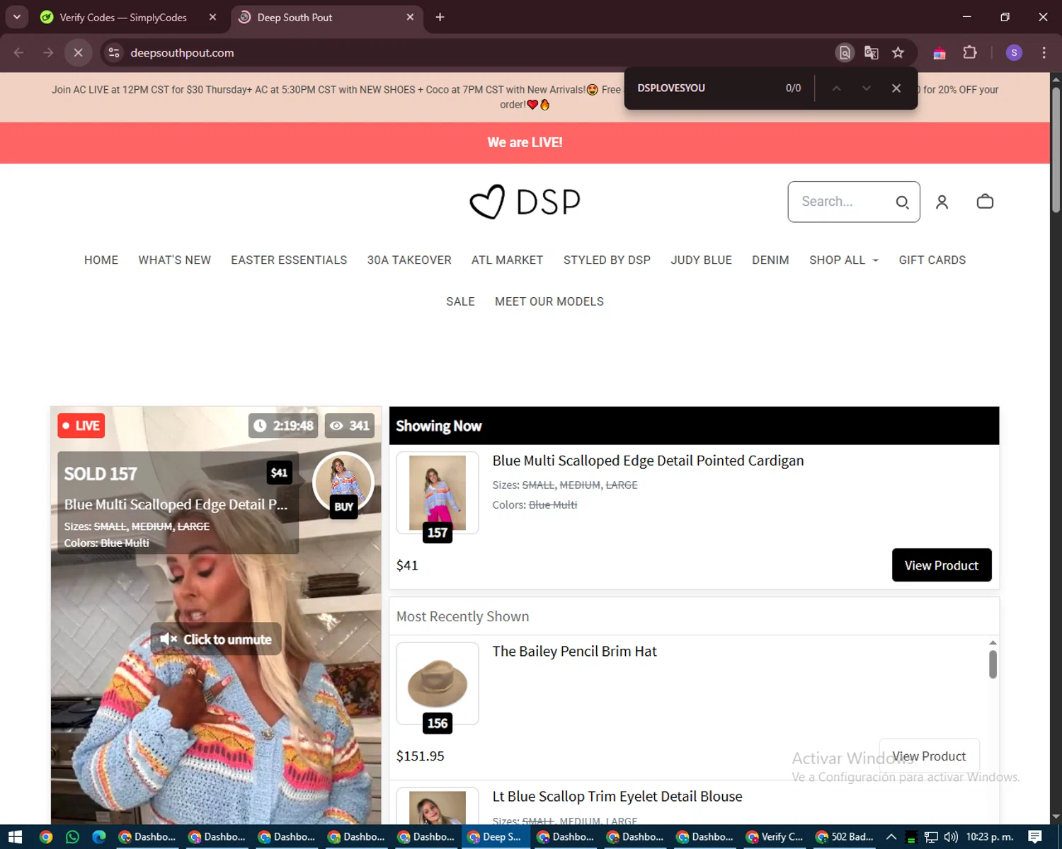1062x849 pixels.
Task: Open ATL MARKET menu item
Action: click(x=508, y=260)
